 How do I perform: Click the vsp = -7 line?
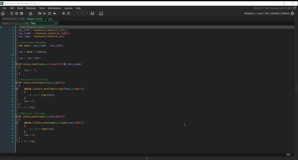coord(30,70)
